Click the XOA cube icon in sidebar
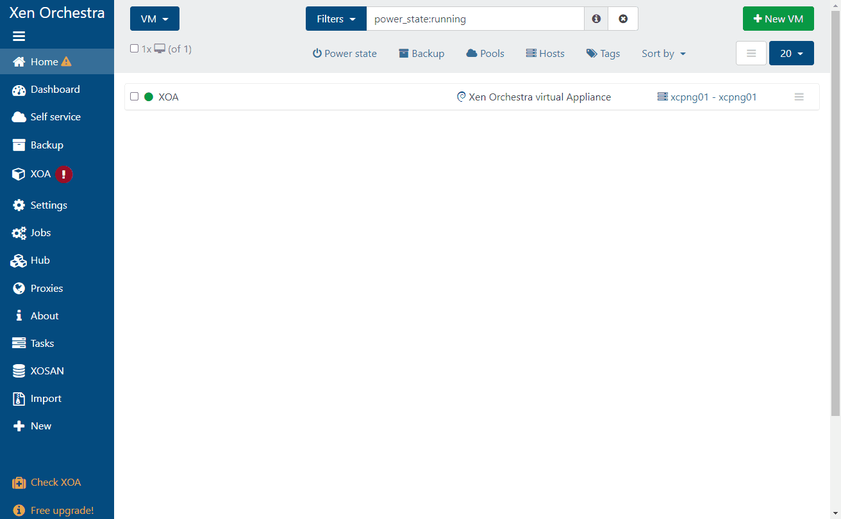 coord(19,174)
